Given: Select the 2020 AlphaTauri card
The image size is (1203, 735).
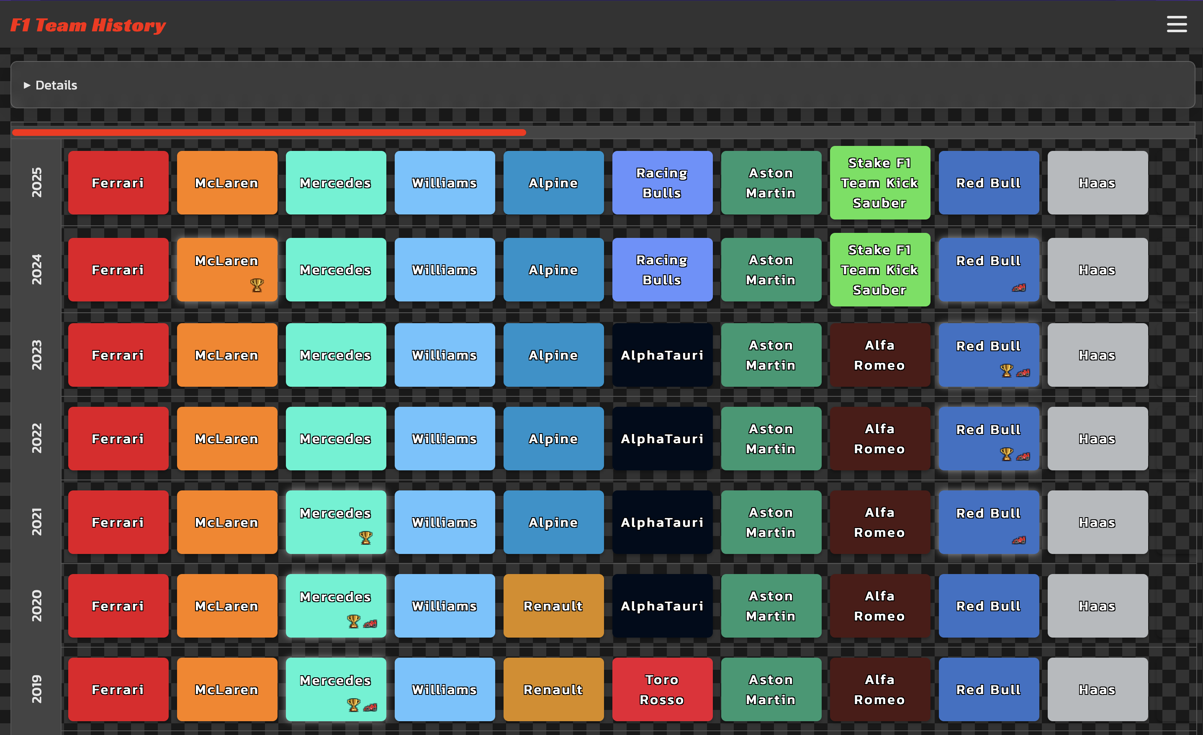Looking at the screenshot, I should click(x=662, y=606).
